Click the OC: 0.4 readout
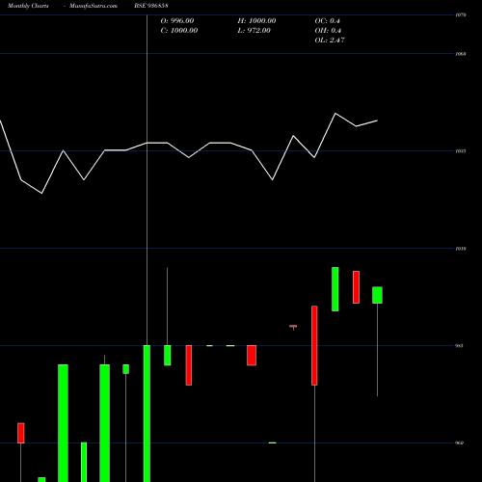This screenshot has height=482, width=482. pyautogui.click(x=327, y=21)
